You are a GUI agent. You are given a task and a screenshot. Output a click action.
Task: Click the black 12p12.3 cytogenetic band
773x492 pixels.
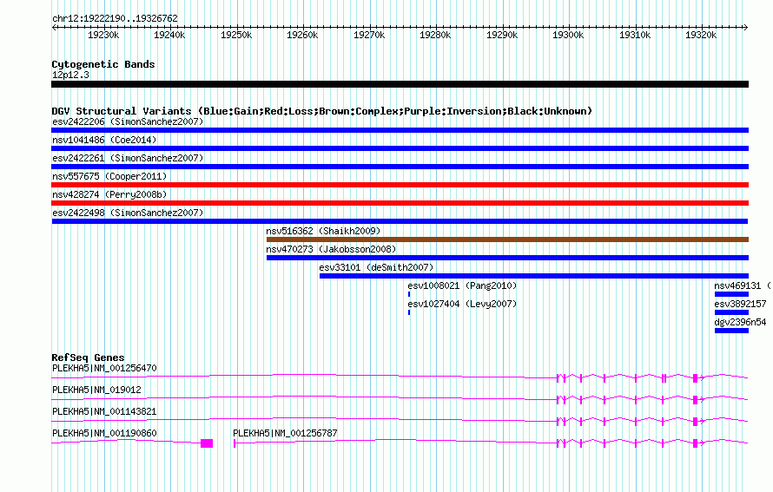click(400, 84)
